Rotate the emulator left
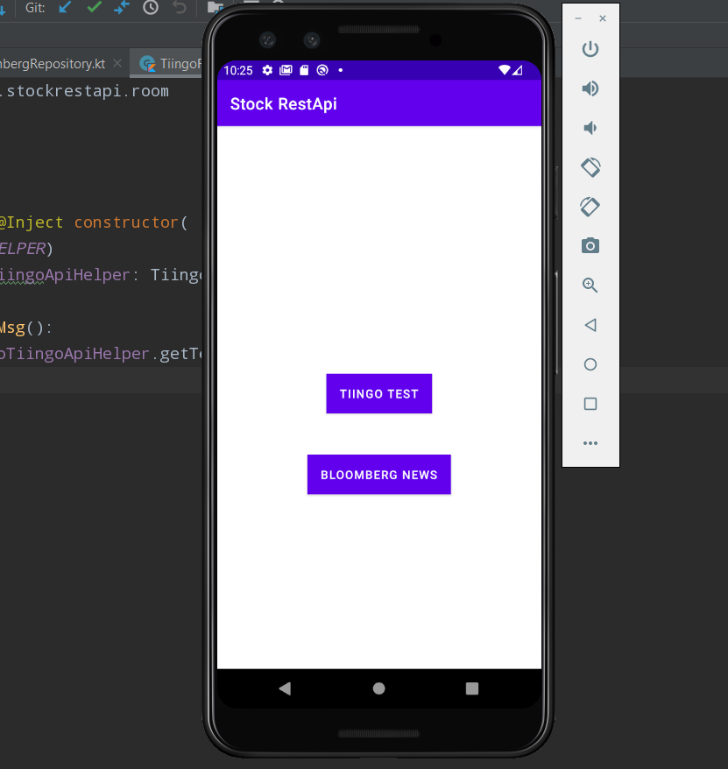Viewport: 728px width, 769px height. (x=590, y=167)
